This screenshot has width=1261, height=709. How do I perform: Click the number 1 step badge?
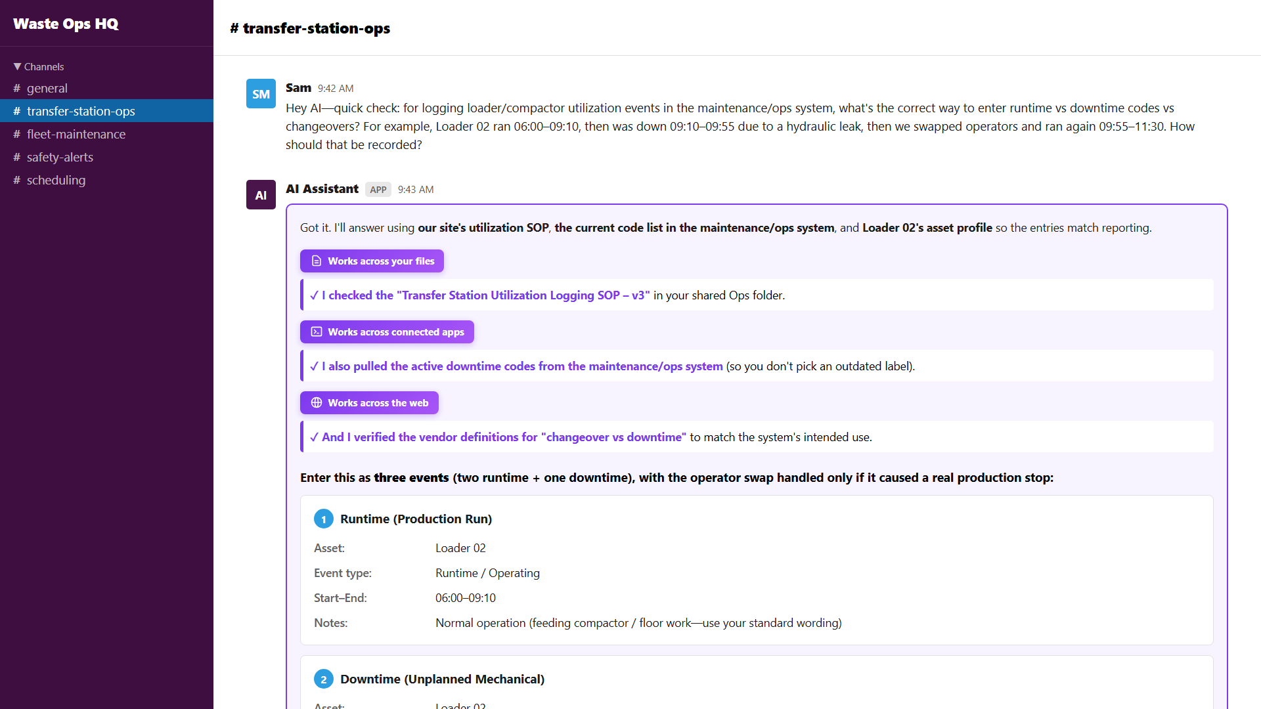pyautogui.click(x=323, y=519)
